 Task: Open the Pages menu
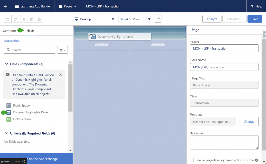[x=68, y=6]
